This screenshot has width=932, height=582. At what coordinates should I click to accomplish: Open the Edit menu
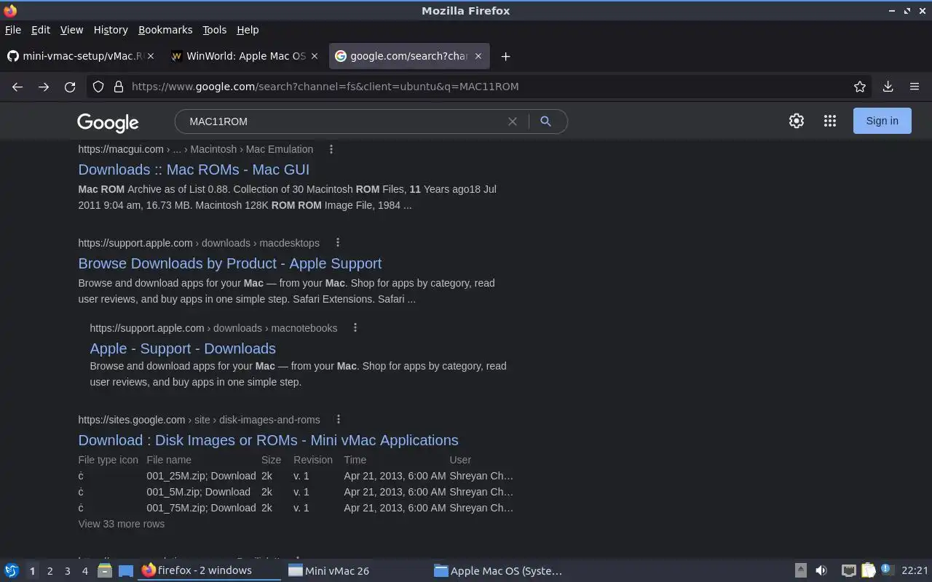pos(41,30)
